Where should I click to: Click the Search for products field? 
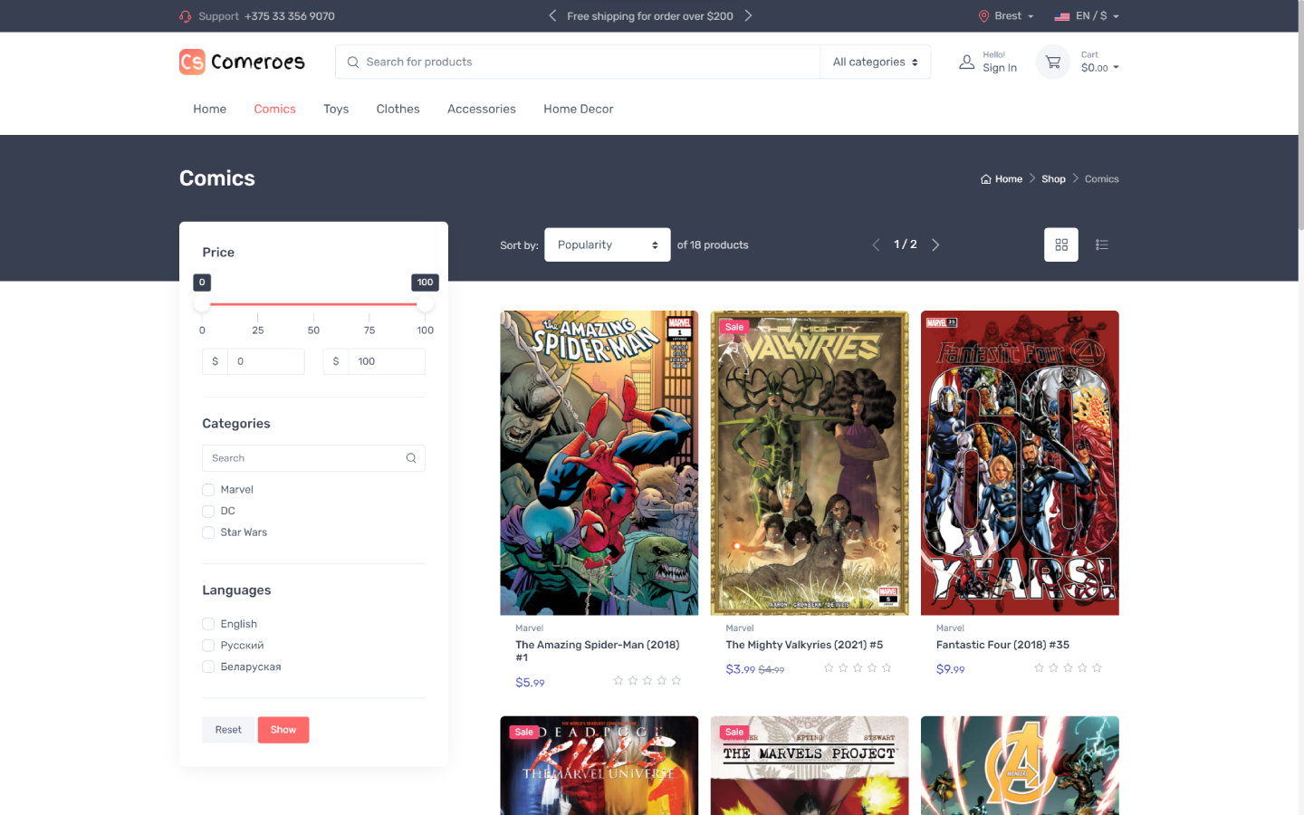(578, 62)
